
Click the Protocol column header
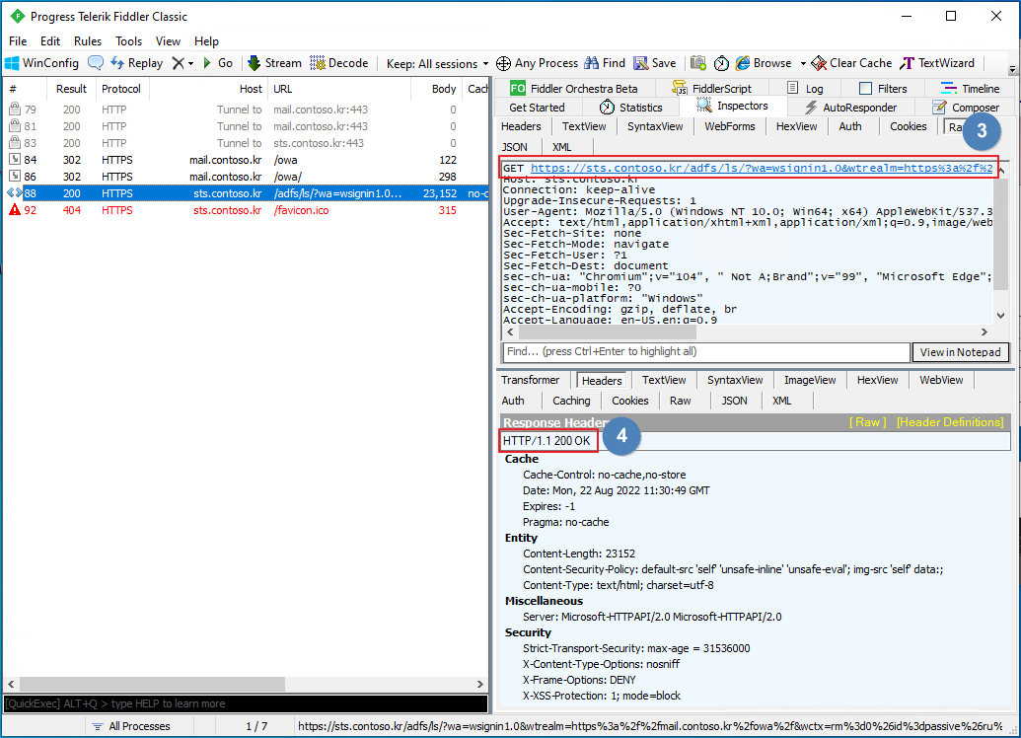point(121,89)
